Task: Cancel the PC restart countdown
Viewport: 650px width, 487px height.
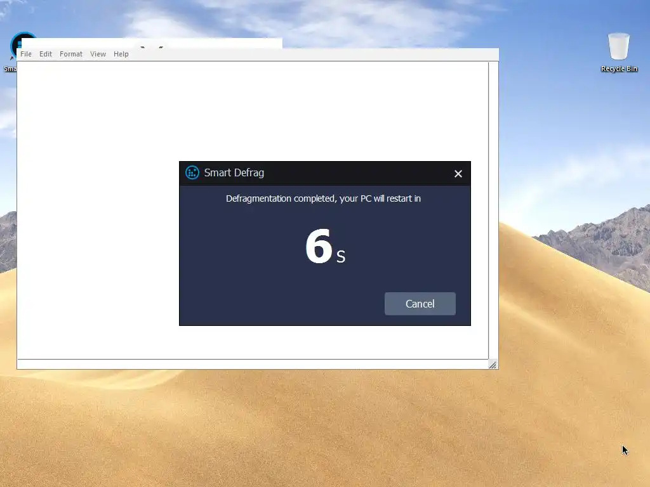Action: 420,304
